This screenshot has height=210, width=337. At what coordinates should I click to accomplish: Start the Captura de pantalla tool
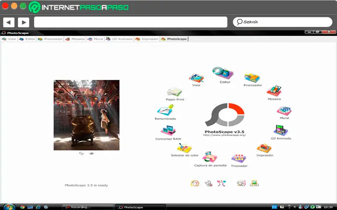tap(210, 157)
